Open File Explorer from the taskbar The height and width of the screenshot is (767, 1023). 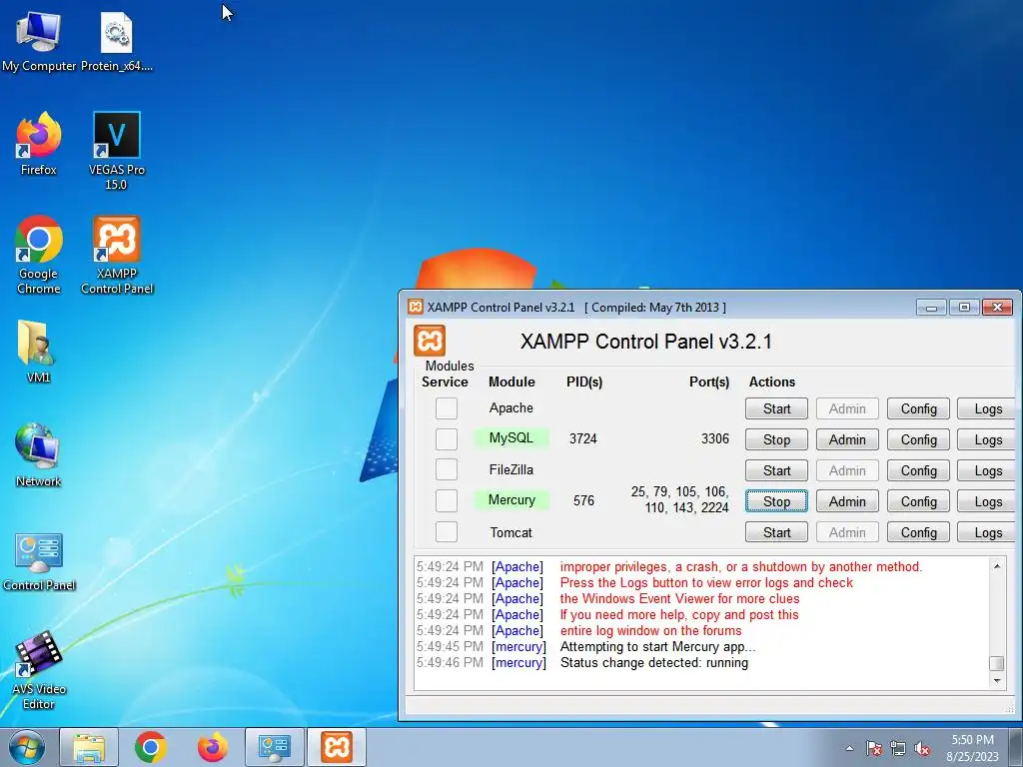[x=89, y=747]
